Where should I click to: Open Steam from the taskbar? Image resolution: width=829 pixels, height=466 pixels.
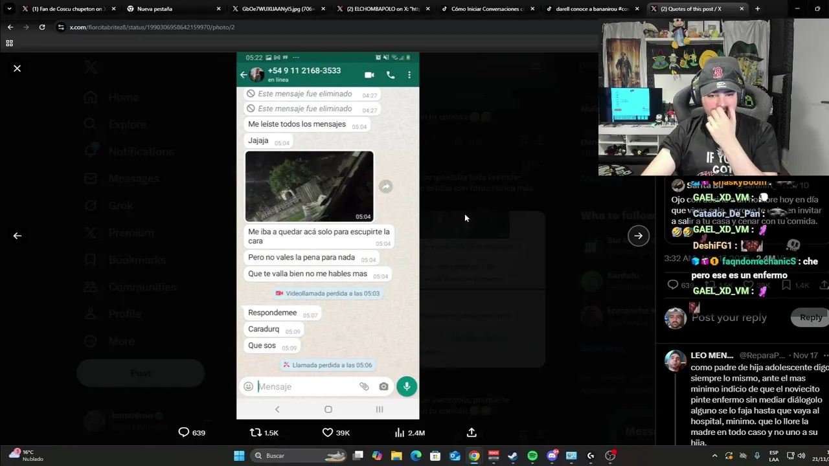point(513,456)
